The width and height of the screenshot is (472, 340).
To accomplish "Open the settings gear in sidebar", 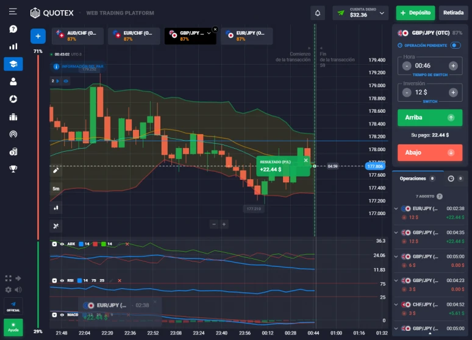I will point(9,290).
